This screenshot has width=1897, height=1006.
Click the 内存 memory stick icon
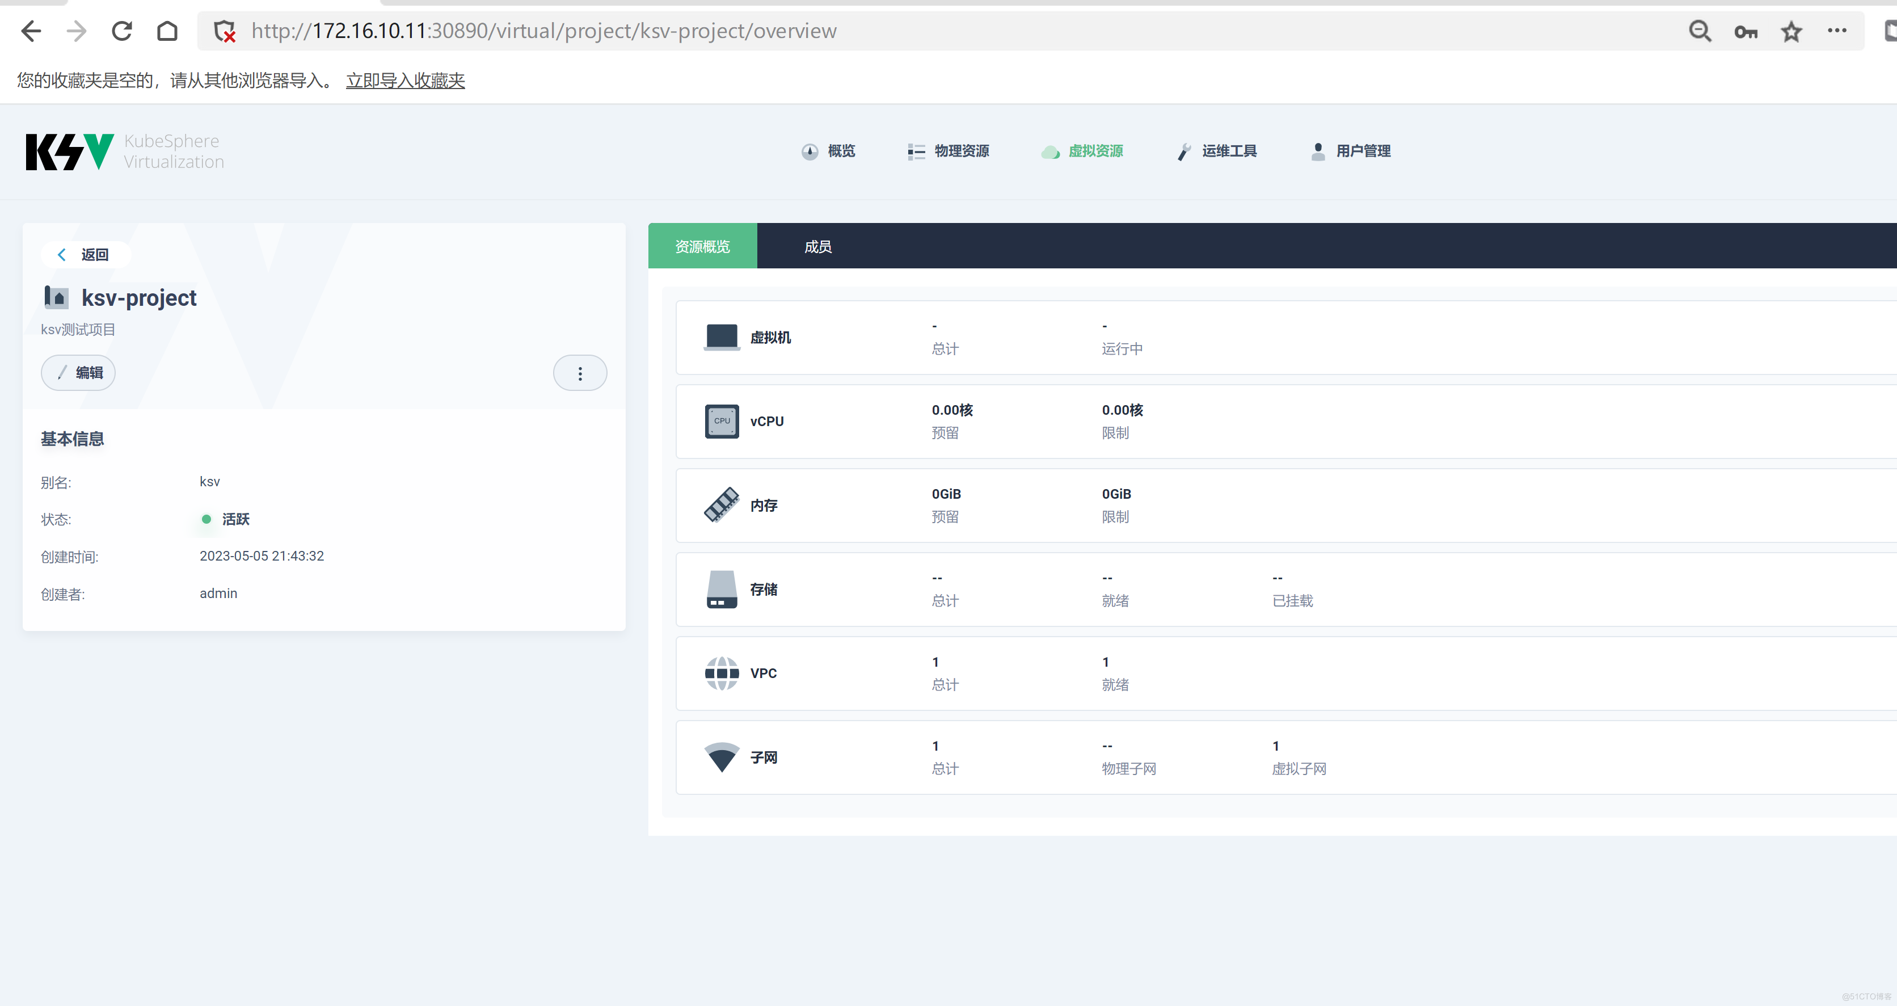pos(722,505)
